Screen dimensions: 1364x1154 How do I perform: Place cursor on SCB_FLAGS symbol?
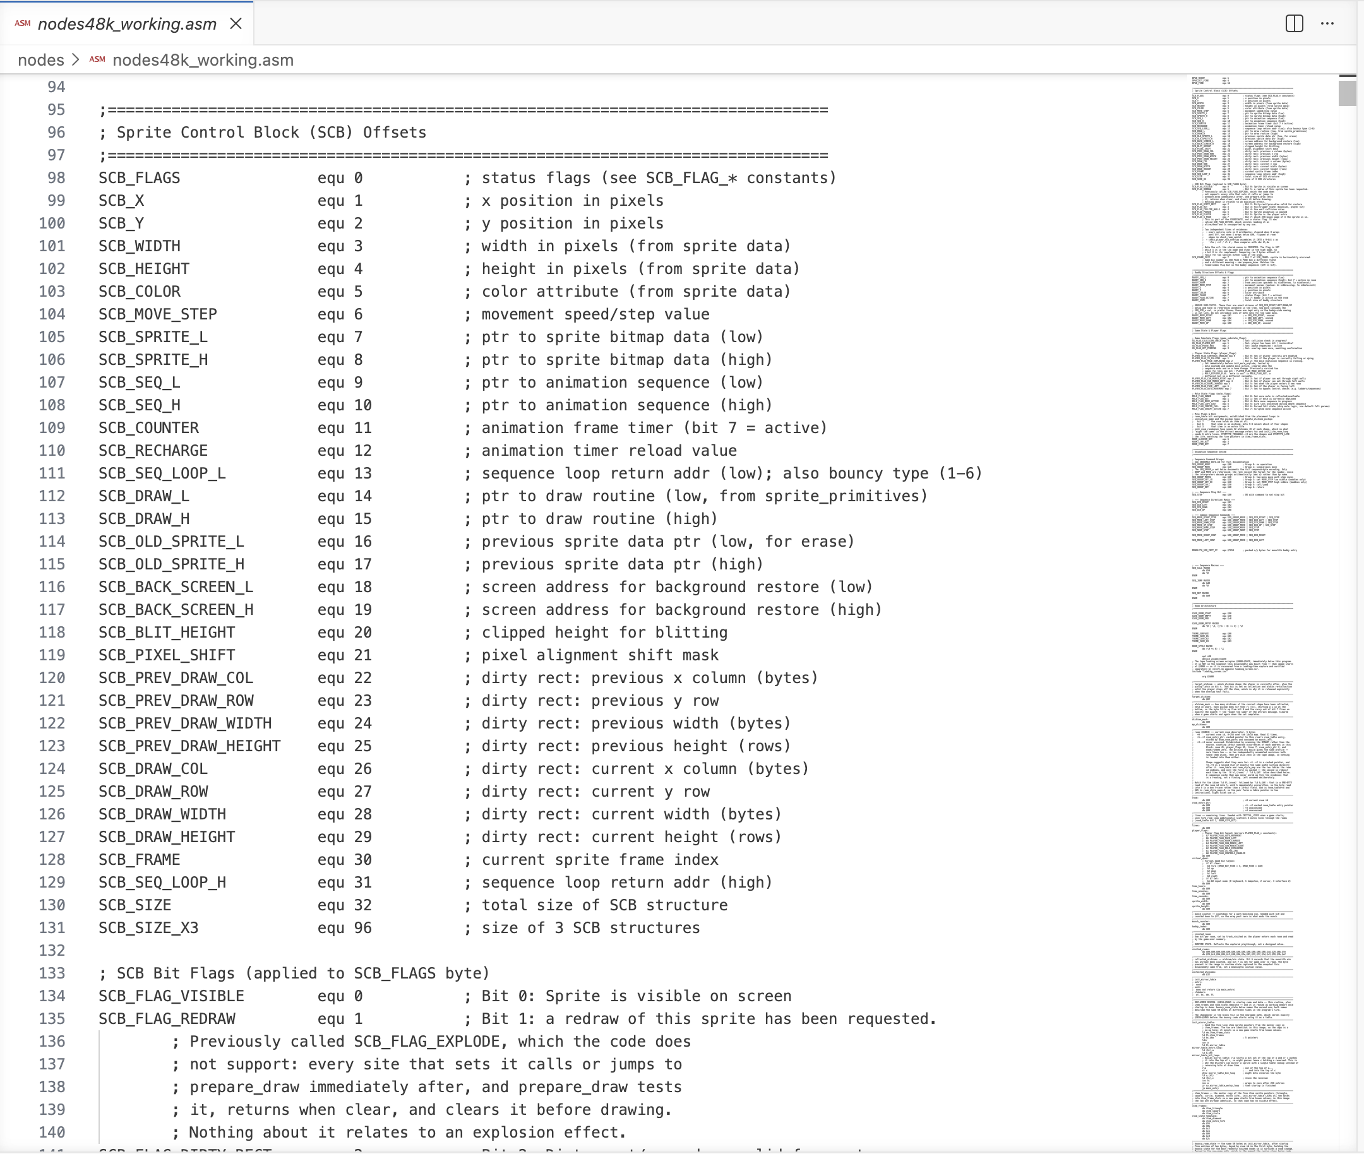click(140, 178)
